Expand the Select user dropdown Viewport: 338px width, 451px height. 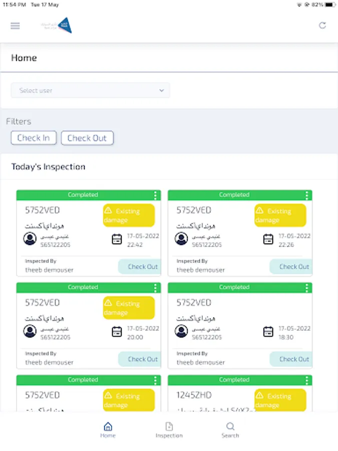[90, 91]
